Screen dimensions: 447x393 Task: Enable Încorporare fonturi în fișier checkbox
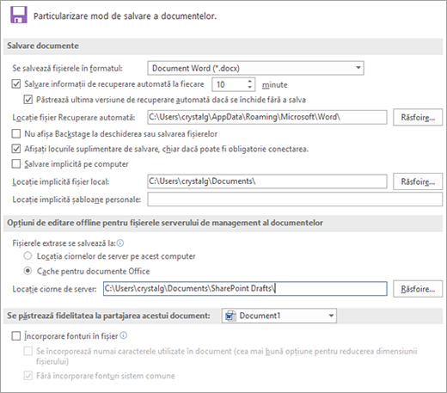tap(16, 335)
